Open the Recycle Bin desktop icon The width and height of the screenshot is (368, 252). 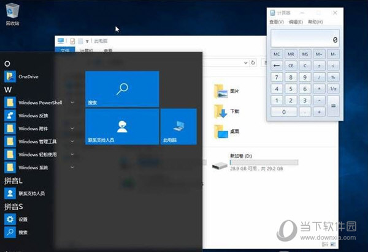coord(12,13)
